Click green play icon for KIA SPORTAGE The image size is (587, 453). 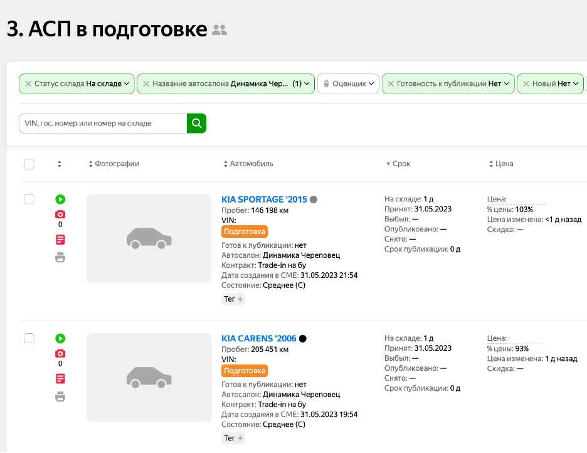click(x=60, y=200)
